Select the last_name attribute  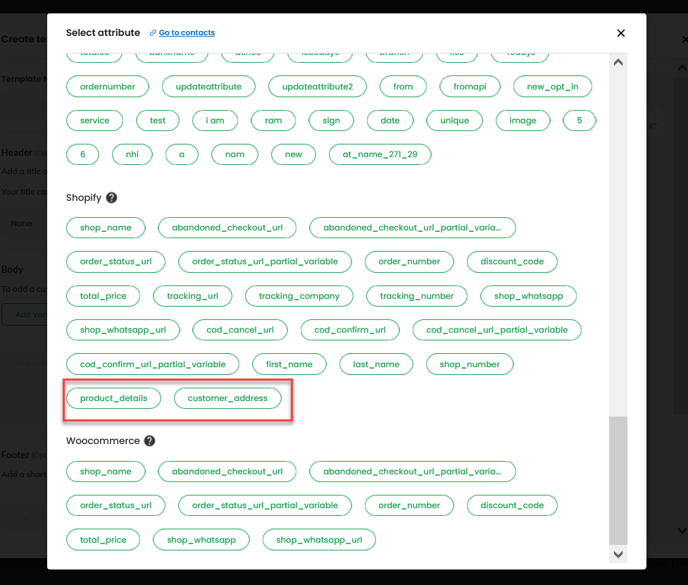point(376,364)
